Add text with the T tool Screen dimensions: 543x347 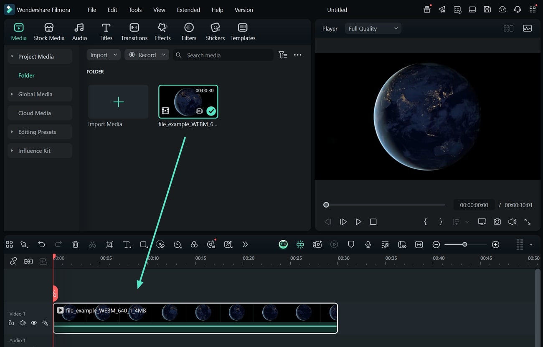127,244
